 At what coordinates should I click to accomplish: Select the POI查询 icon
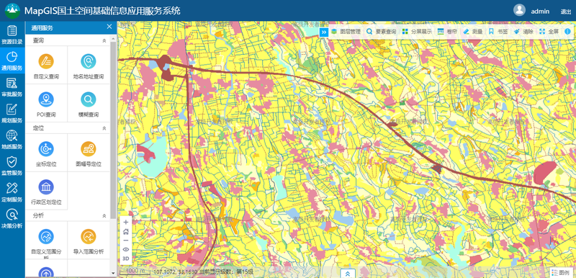(x=46, y=99)
